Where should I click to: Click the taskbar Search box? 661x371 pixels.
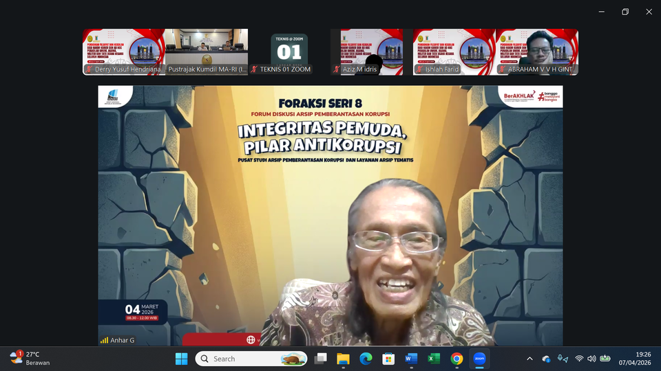click(251, 359)
